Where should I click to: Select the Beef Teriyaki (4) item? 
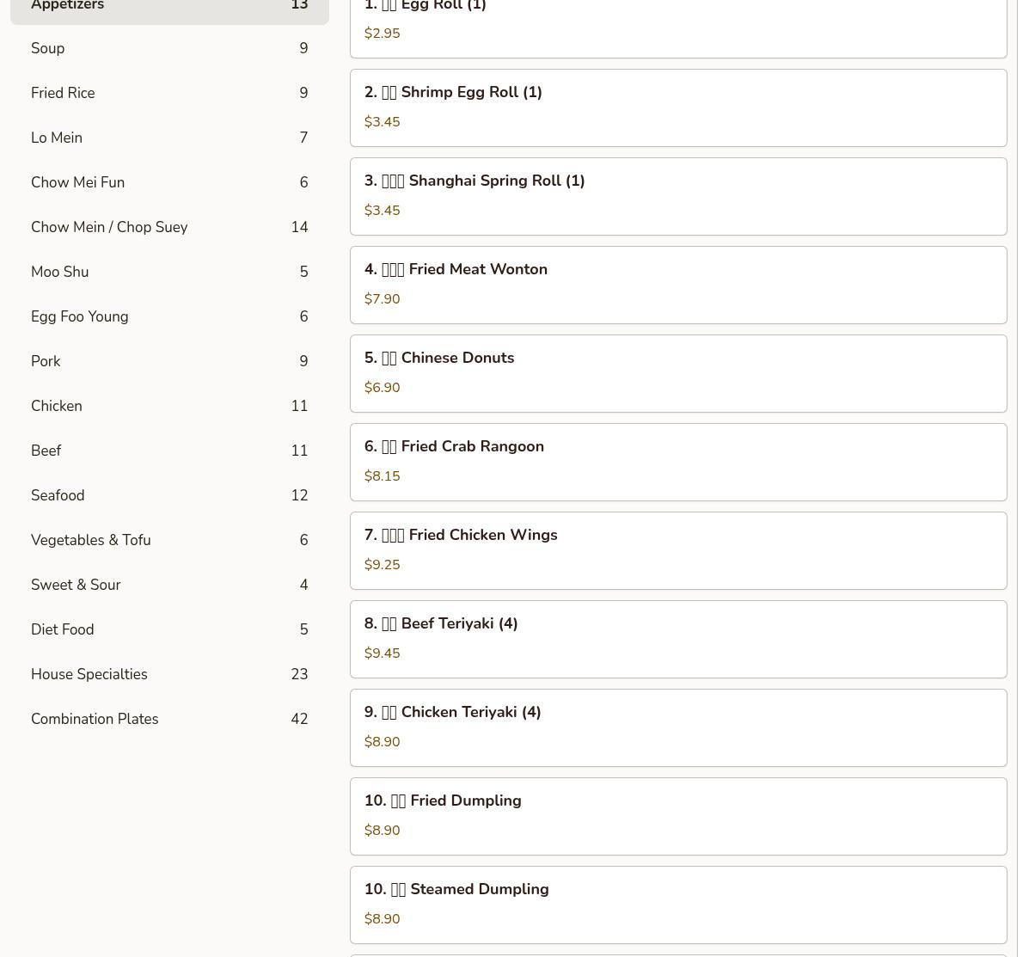(678, 639)
